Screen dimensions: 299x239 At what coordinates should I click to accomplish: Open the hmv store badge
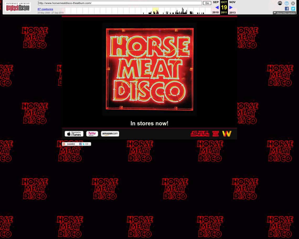(x=92, y=134)
